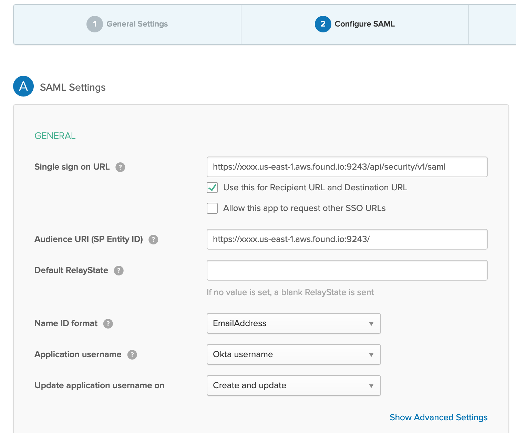Screen dimensions: 516x433
Task: Click the help icon beside Application username
Action: pyautogui.click(x=132, y=354)
